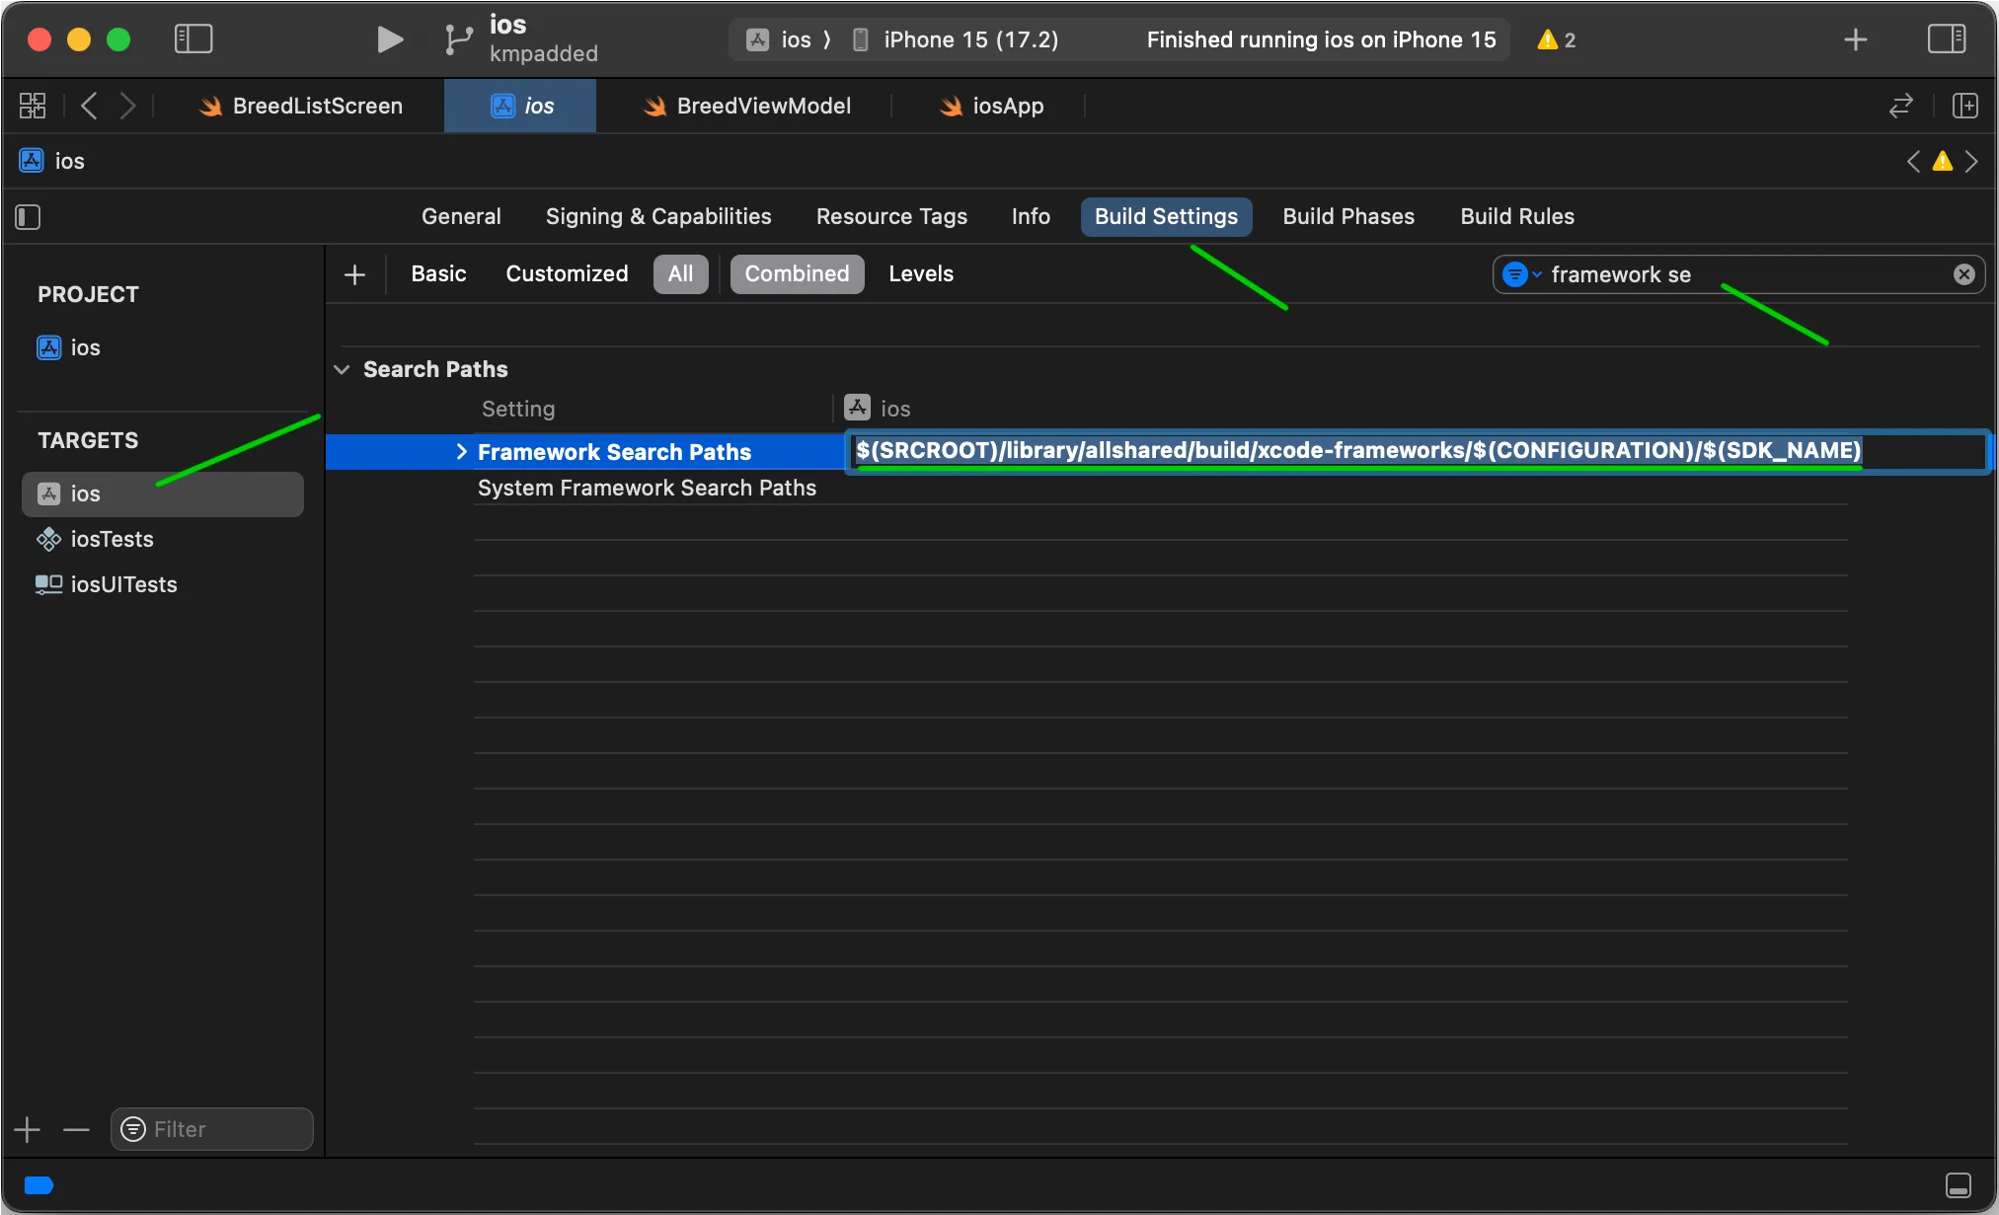Viewport: 1999px width, 1215px height.
Task: Toggle the inspector panel on right
Action: pyautogui.click(x=1947, y=39)
